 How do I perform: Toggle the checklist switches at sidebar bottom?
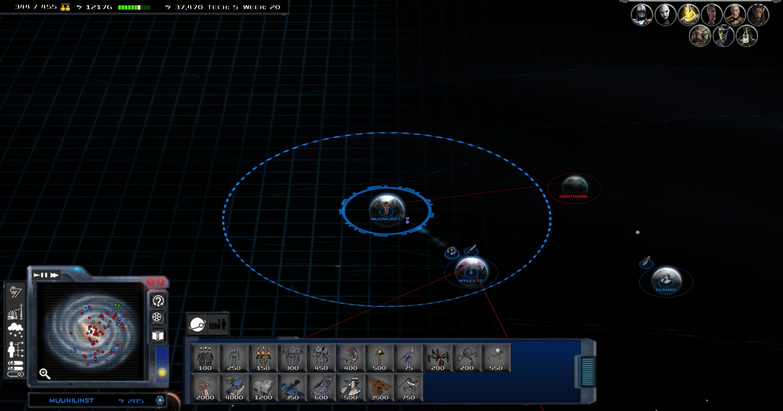tap(16, 368)
